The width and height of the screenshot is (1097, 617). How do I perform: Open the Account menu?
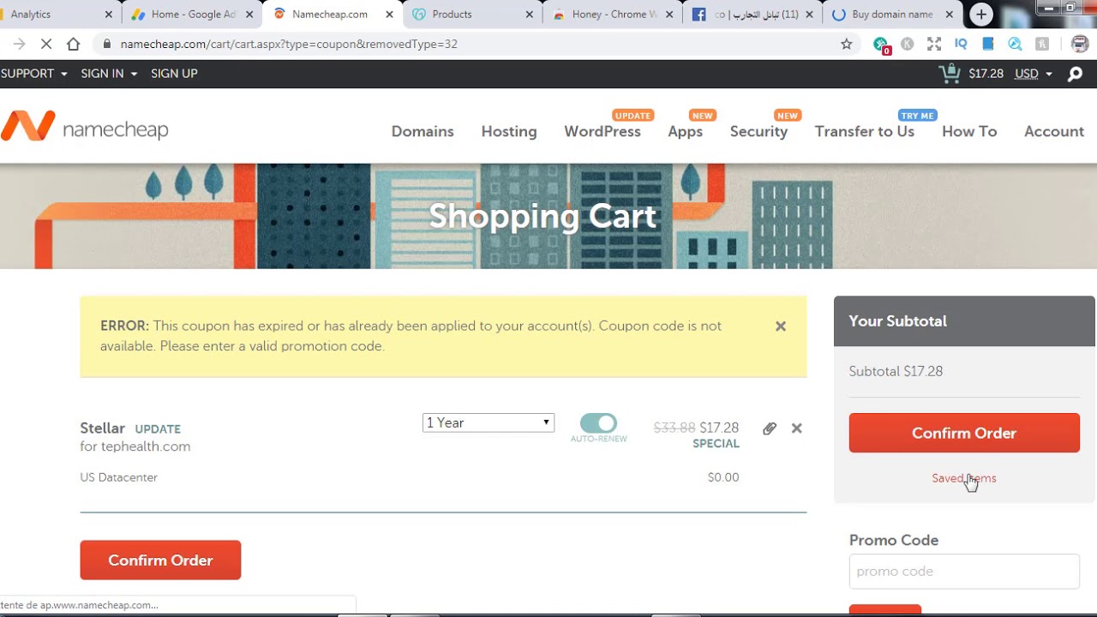tap(1054, 131)
